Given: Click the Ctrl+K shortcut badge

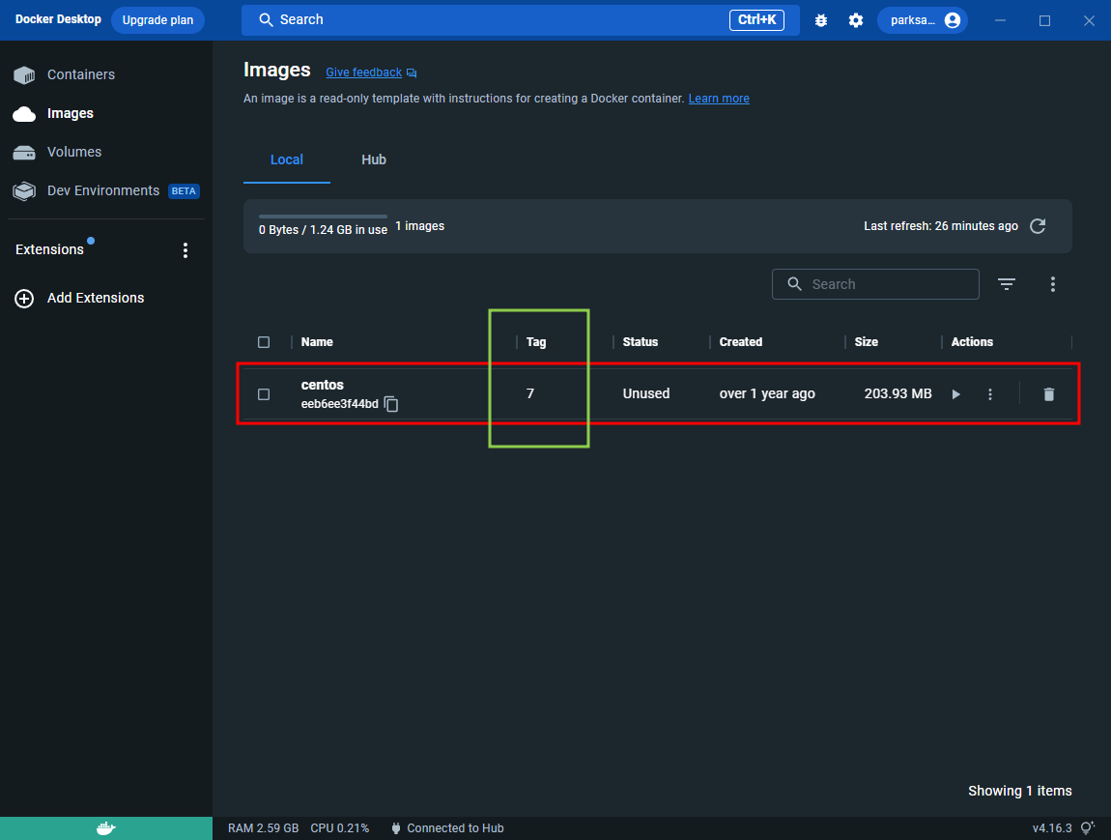Looking at the screenshot, I should [x=756, y=20].
